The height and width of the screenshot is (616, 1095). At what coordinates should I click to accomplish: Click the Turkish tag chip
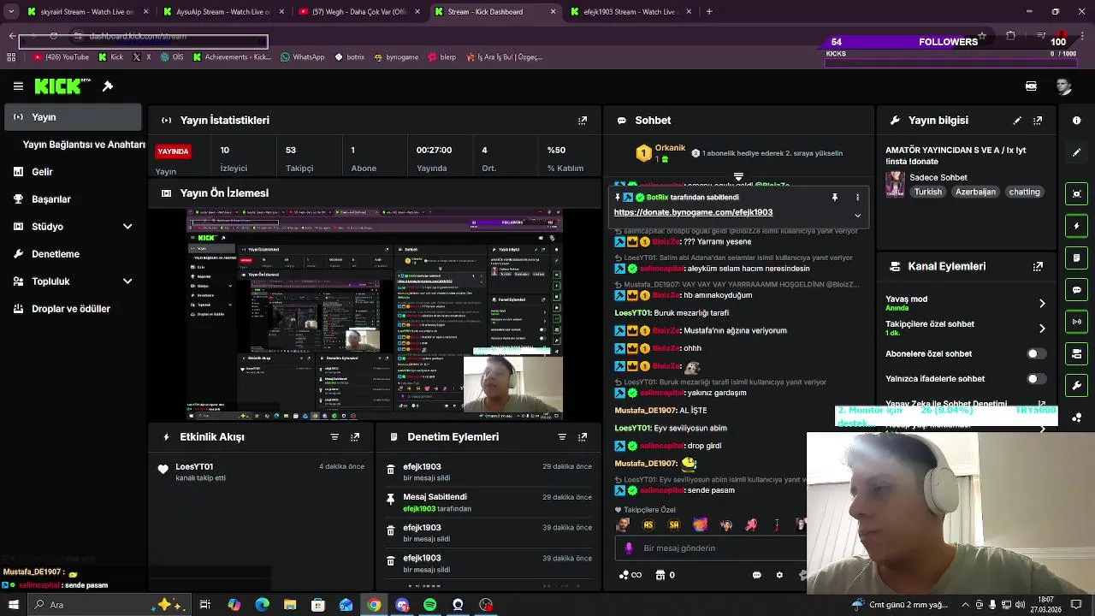click(x=927, y=192)
